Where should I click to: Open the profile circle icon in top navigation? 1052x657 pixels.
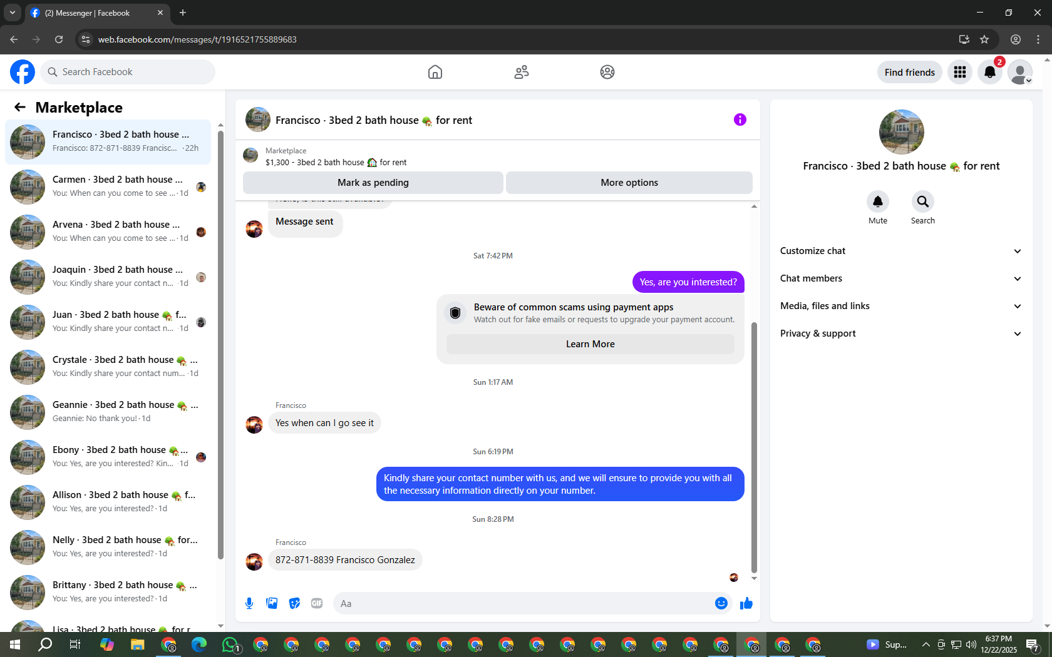click(607, 72)
